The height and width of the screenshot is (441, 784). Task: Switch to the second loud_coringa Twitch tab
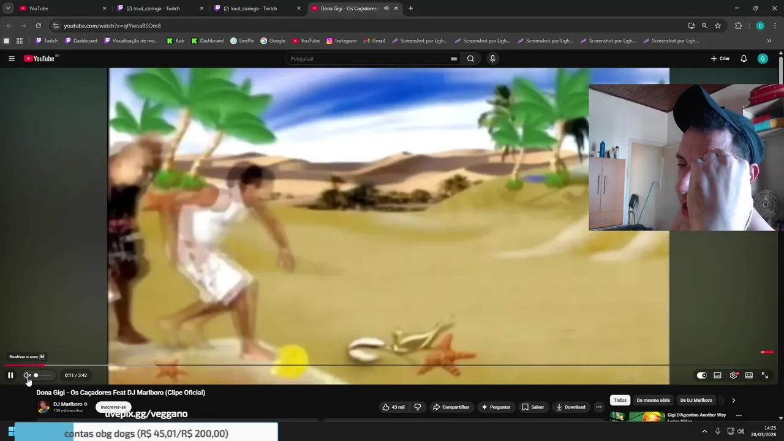pyautogui.click(x=257, y=9)
